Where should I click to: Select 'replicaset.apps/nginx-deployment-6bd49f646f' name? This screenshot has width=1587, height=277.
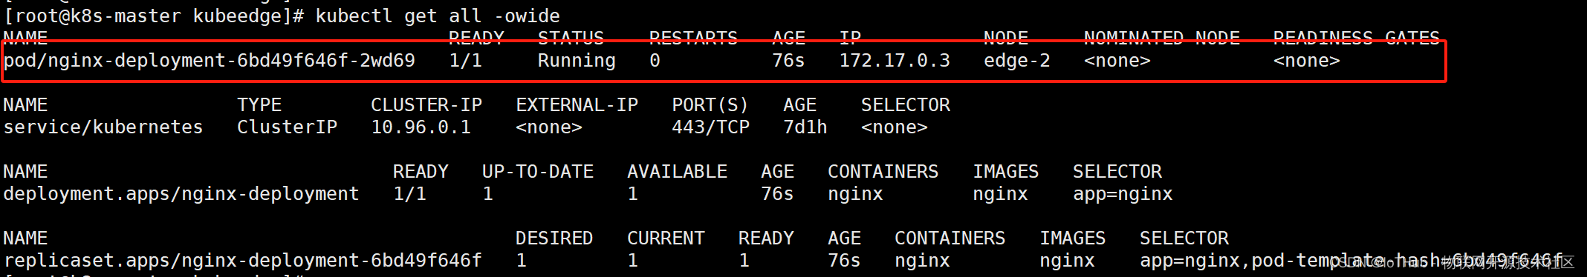point(243,261)
